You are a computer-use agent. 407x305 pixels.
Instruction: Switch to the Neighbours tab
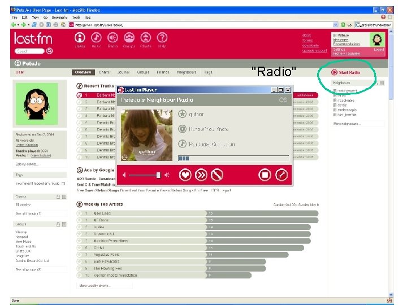pos(187,72)
